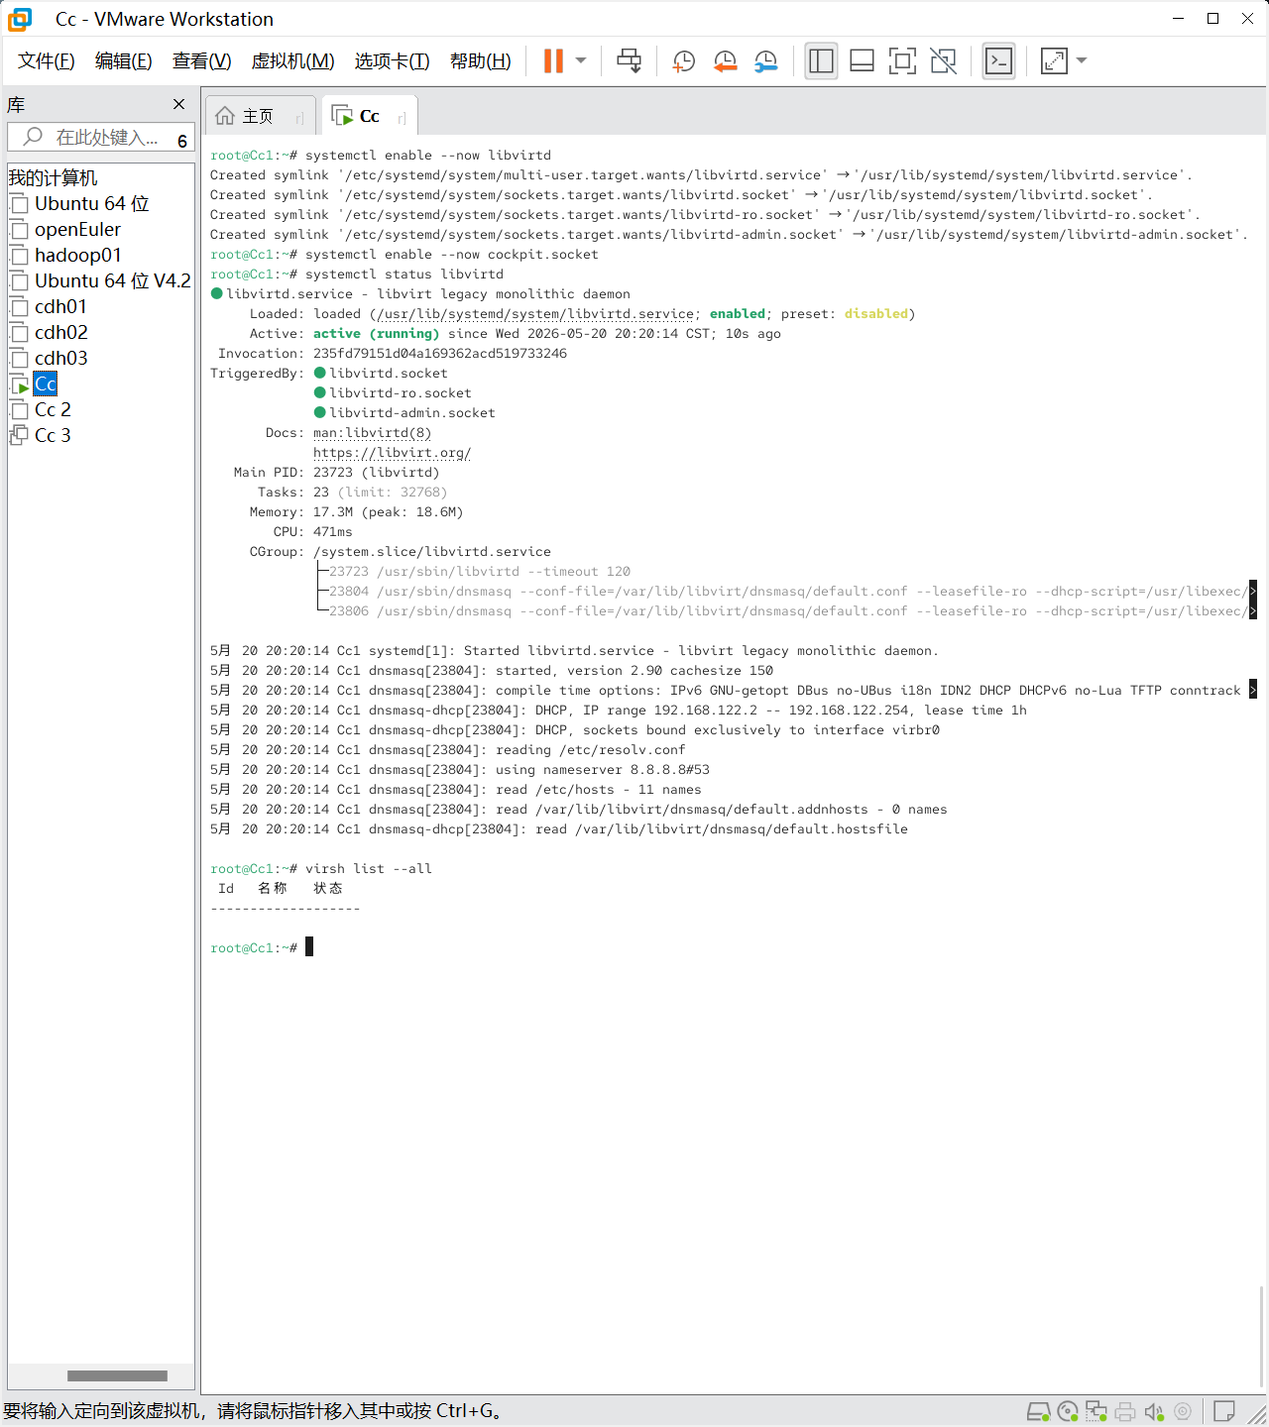Open the 虚拟机(M) menu

292,60
